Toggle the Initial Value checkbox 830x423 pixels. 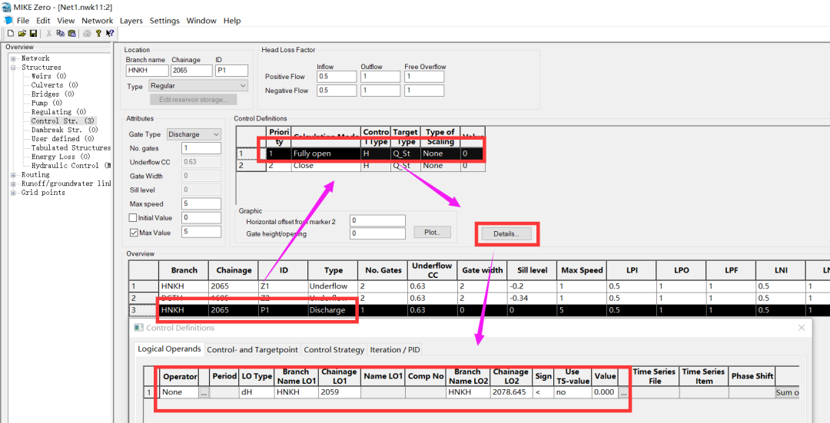(x=133, y=218)
